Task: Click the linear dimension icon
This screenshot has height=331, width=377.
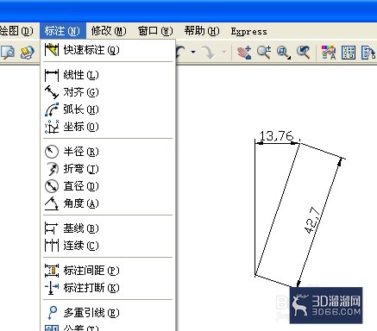Action: pyautogui.click(x=52, y=75)
